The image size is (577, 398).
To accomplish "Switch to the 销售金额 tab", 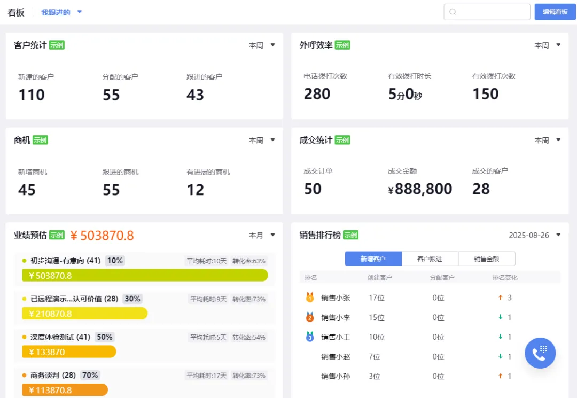I will click(x=487, y=259).
